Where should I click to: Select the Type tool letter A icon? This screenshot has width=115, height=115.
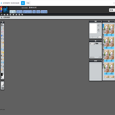click(3, 66)
